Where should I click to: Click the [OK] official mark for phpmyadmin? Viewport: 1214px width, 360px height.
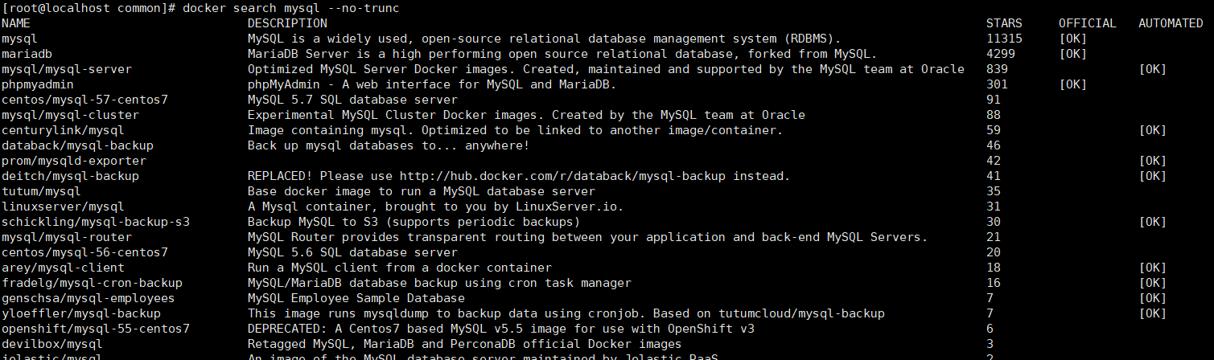[x=1073, y=84]
